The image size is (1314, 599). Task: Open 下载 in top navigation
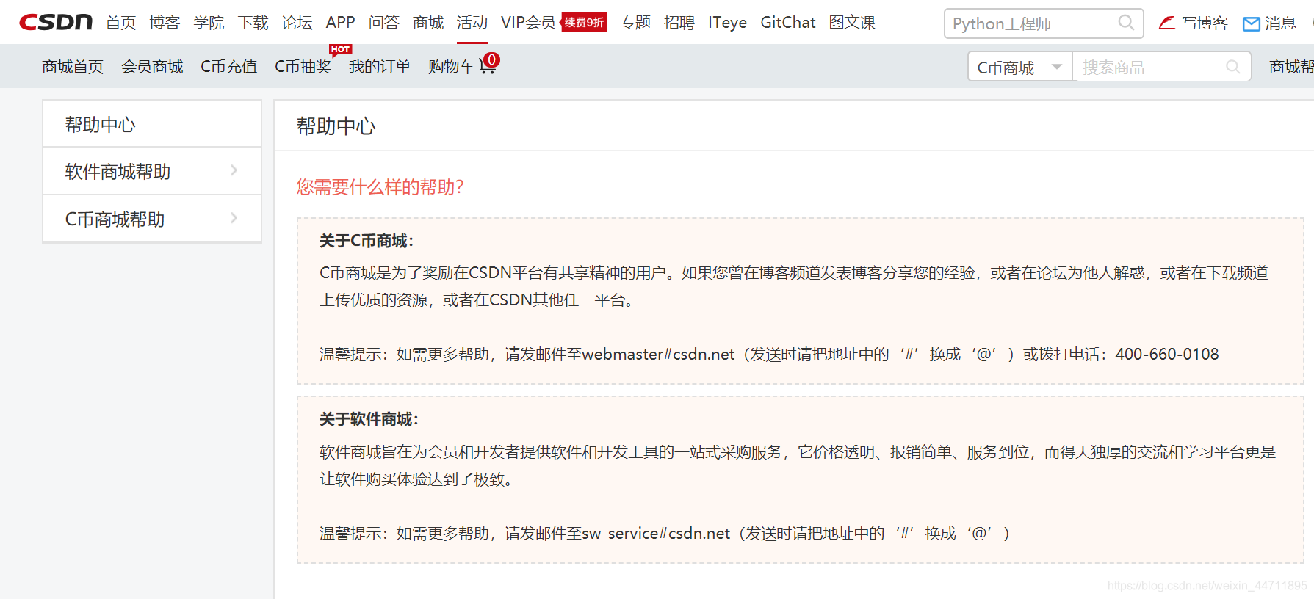pos(253,23)
